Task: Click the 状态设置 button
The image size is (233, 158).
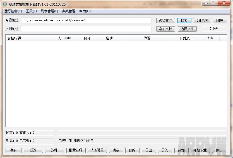Action: coord(97,150)
